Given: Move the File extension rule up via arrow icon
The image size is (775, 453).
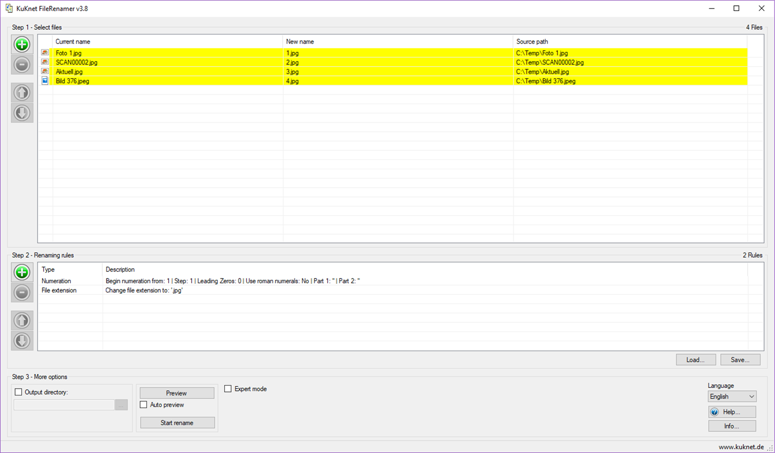Looking at the screenshot, I should point(21,321).
